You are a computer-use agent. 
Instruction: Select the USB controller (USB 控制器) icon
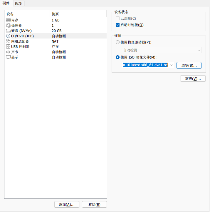[8, 46]
